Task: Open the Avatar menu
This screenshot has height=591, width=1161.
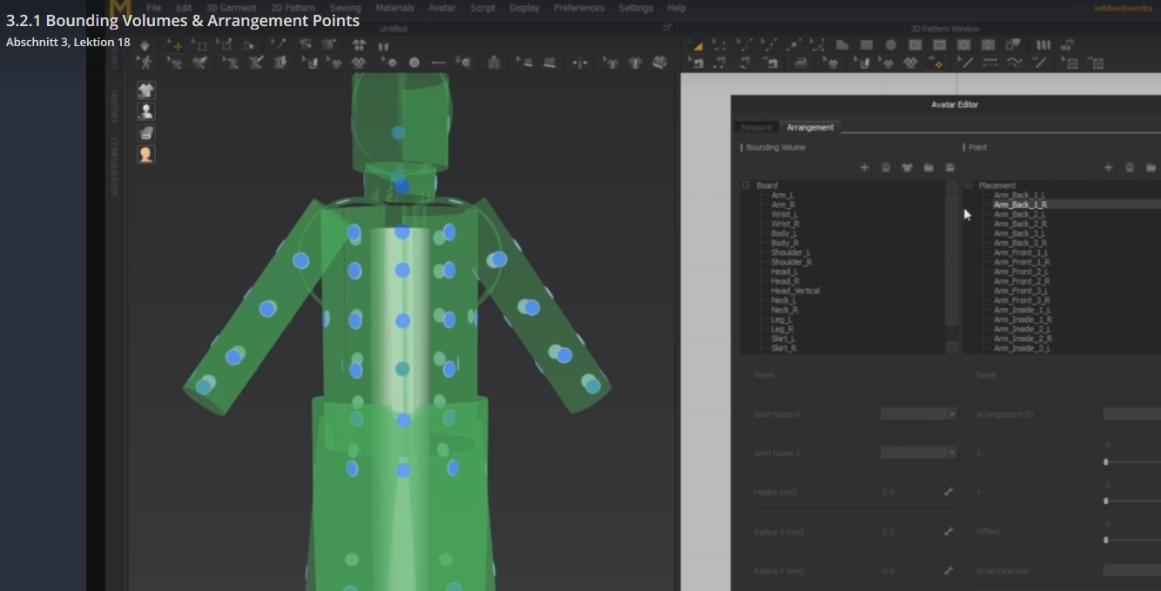Action: 442,8
